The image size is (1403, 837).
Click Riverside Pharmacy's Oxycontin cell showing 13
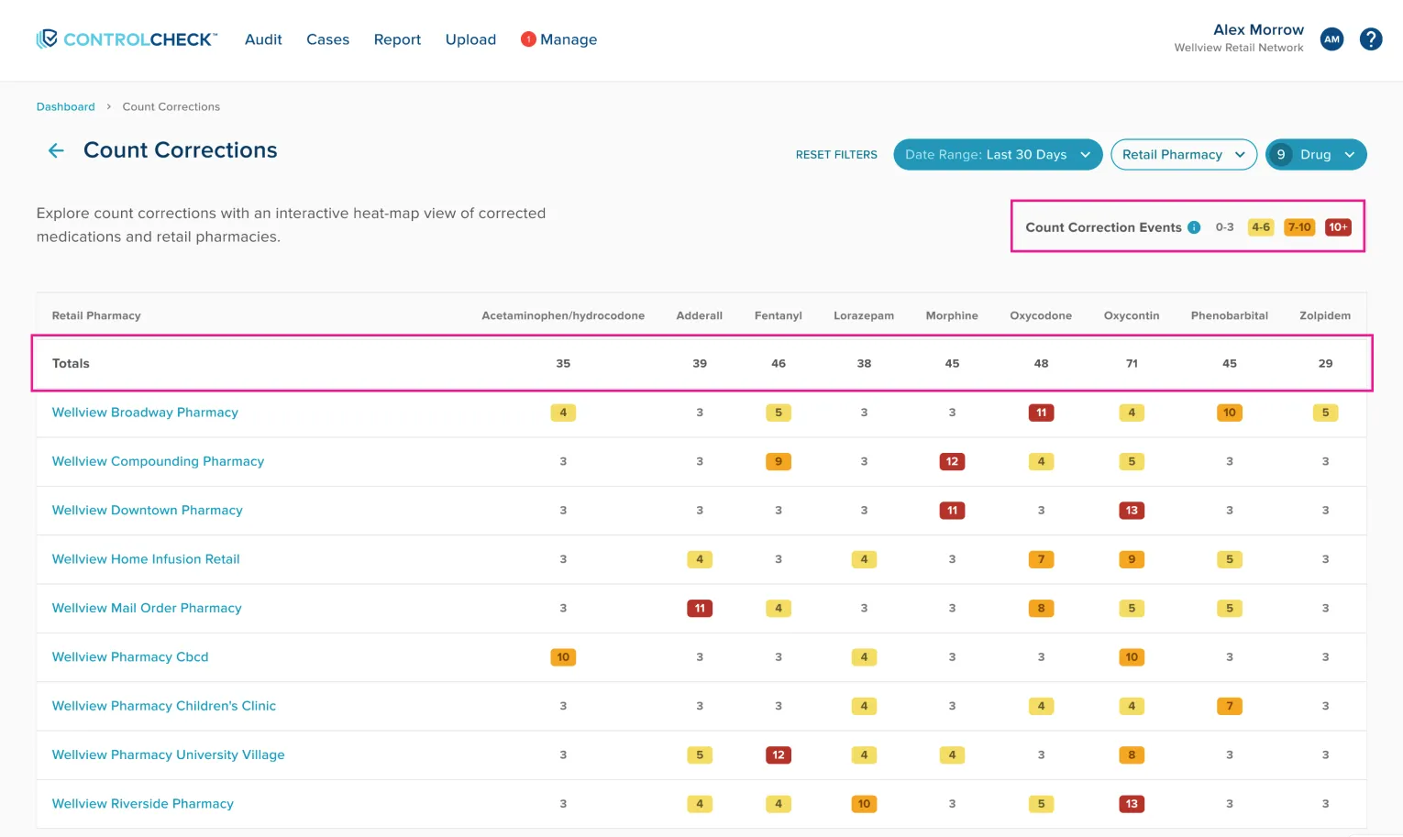point(1132,804)
